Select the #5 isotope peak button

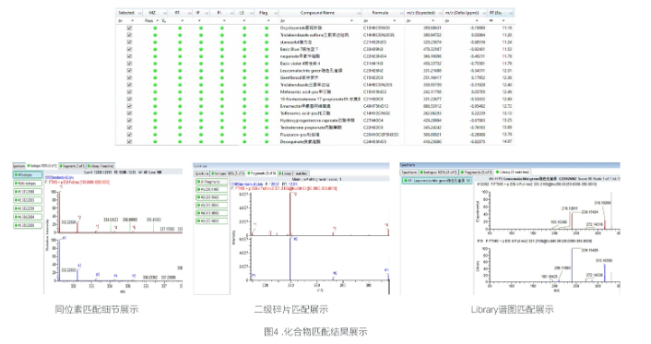tap(28, 225)
